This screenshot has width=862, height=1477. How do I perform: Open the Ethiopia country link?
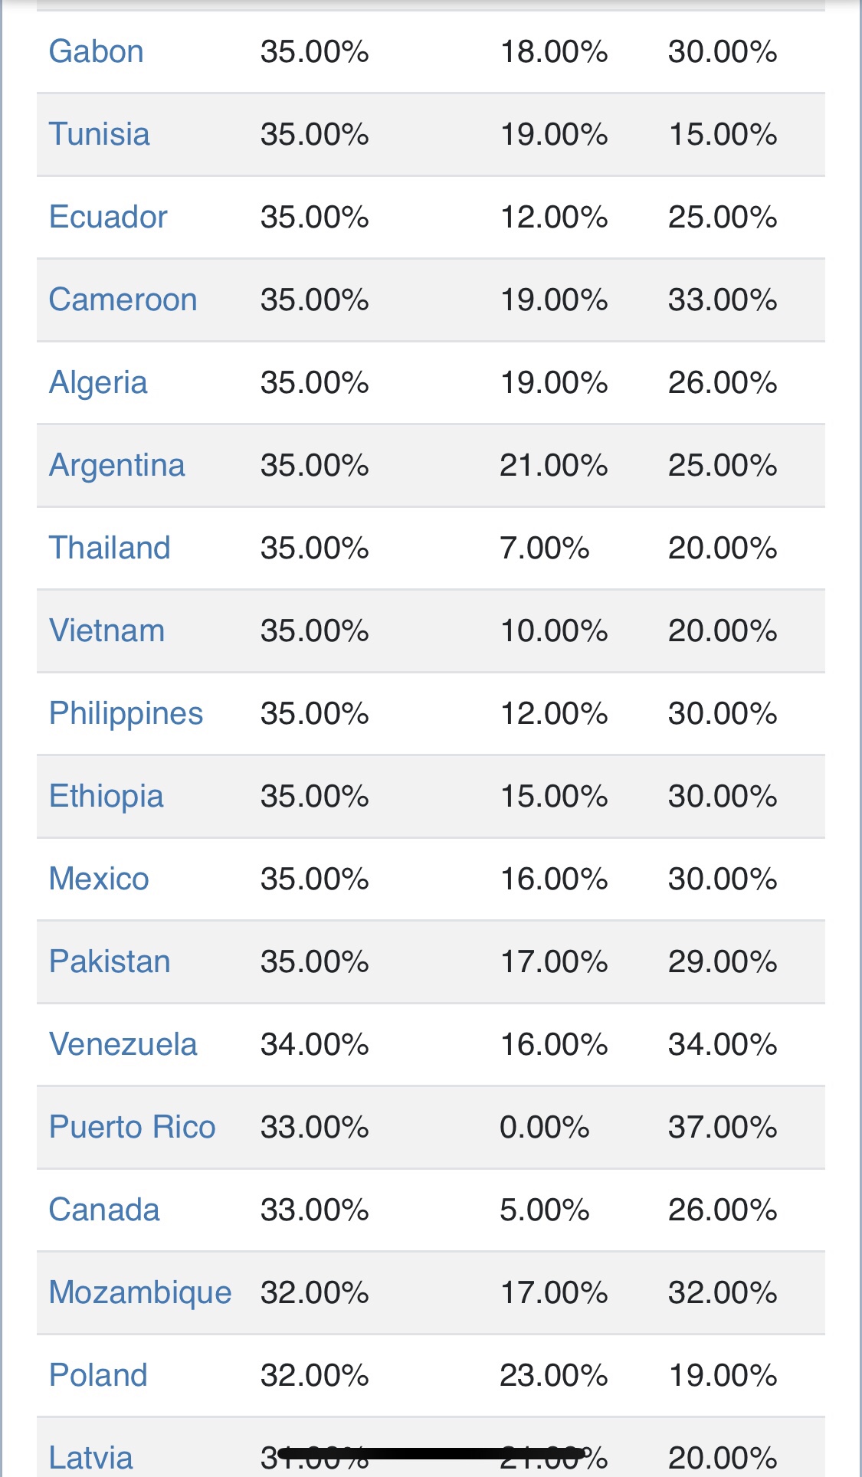(107, 796)
